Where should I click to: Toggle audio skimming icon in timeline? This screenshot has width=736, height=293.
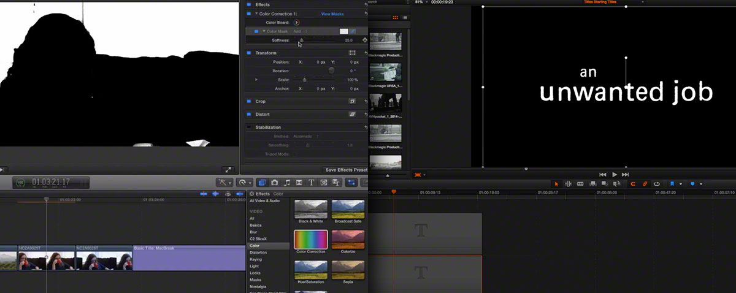click(x=215, y=194)
